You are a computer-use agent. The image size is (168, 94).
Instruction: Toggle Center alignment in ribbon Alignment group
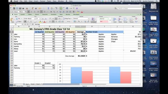pos(53,21)
